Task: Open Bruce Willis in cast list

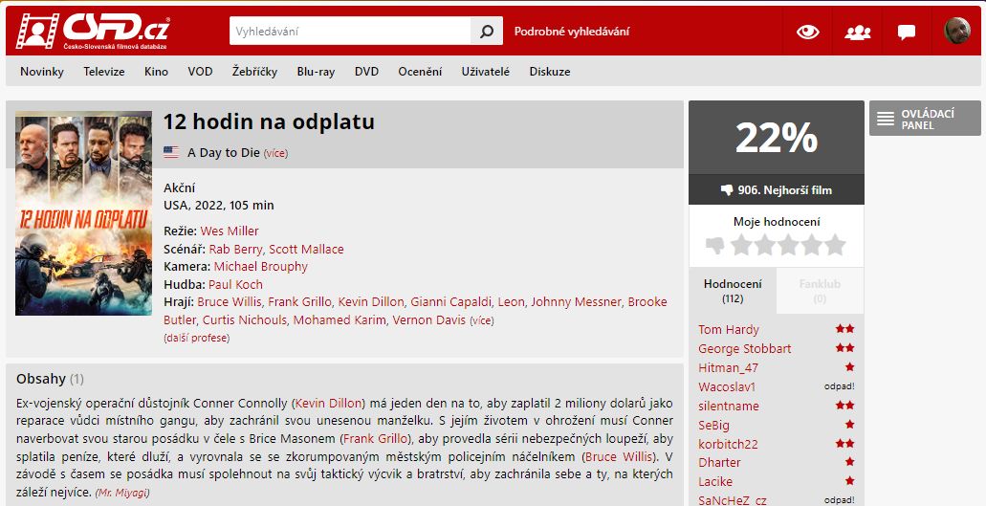Action: tap(229, 301)
